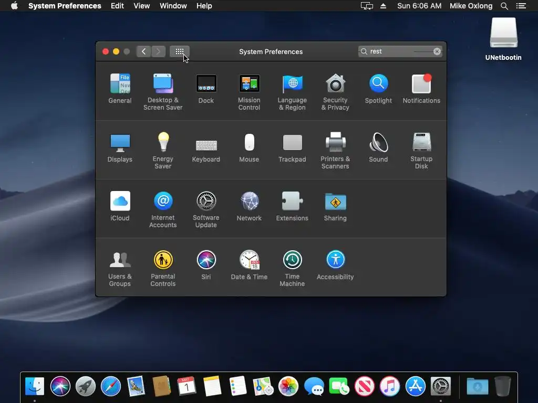Screen dimensions: 538x403
Task: Open Maps from the Dock
Action: tap(263, 386)
